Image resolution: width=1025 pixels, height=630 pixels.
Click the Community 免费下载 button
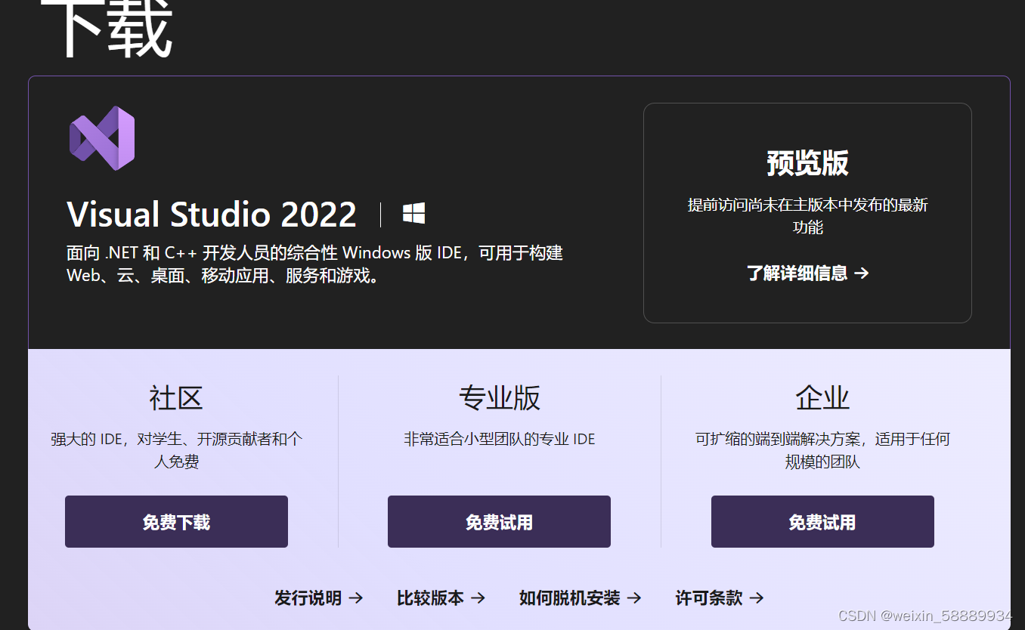pos(176,521)
